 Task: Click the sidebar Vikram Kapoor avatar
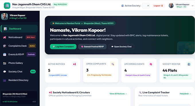click(x=5, y=17)
